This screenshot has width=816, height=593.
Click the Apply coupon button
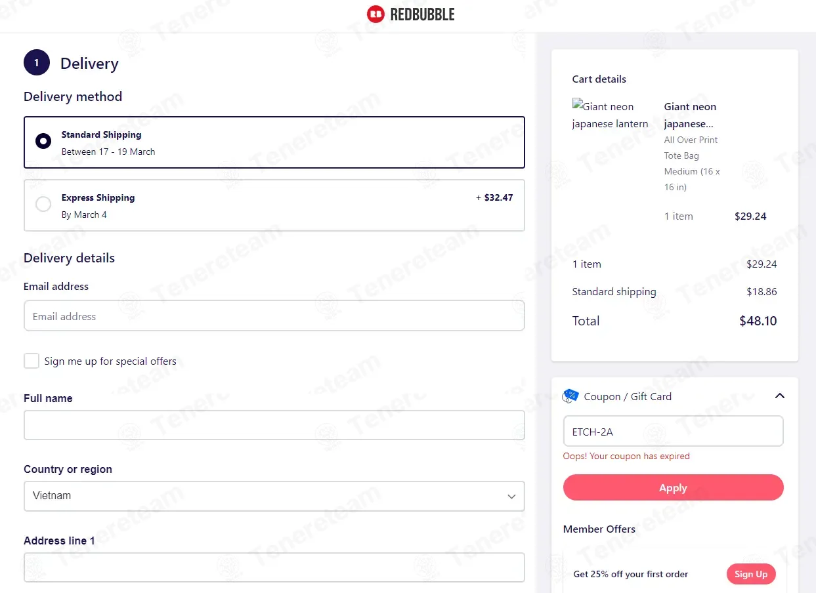pos(674,487)
